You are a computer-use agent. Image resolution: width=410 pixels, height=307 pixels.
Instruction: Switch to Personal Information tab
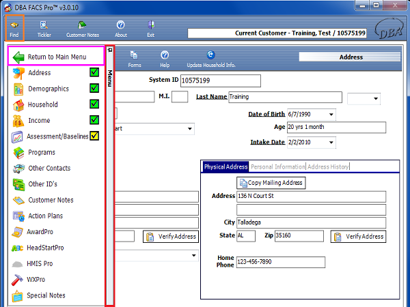pos(278,167)
